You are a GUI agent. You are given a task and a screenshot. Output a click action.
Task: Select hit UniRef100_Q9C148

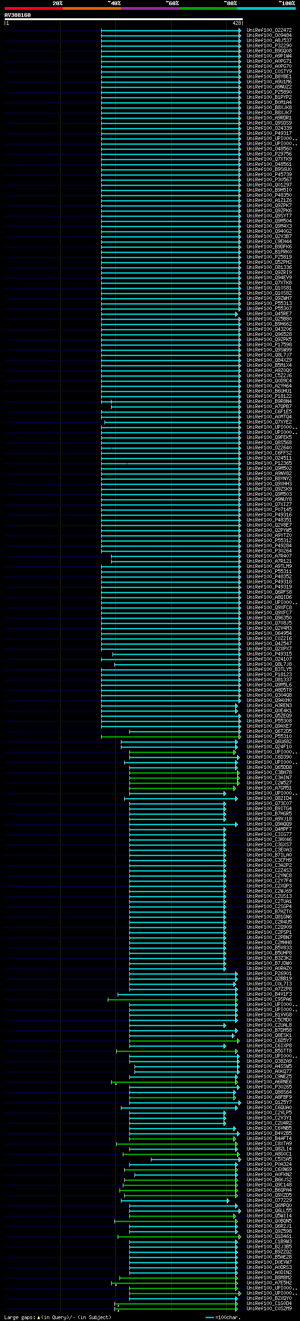pos(269,1185)
